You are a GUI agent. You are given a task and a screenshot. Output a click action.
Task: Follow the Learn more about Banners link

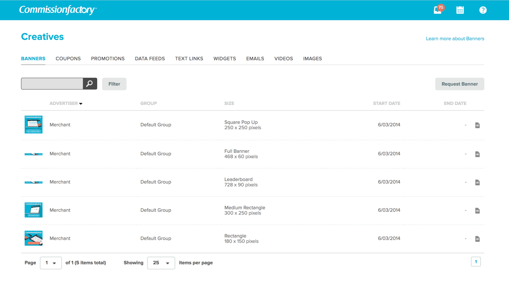click(455, 39)
